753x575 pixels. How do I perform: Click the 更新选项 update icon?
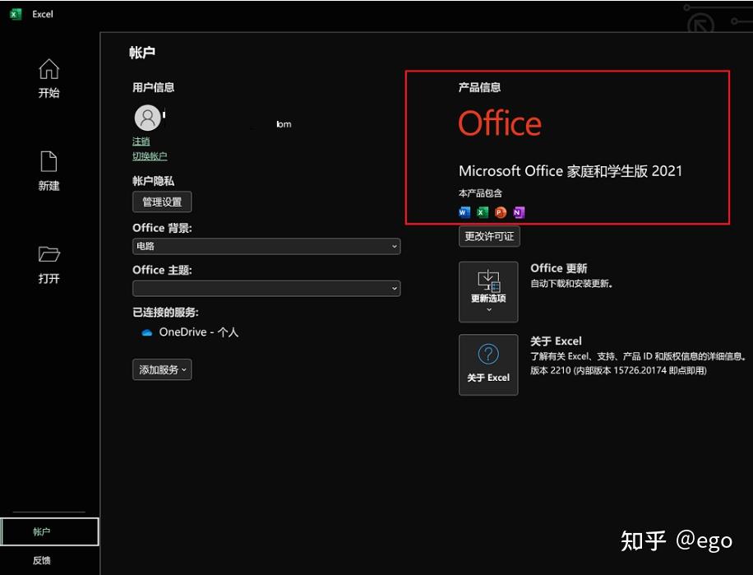(x=488, y=281)
